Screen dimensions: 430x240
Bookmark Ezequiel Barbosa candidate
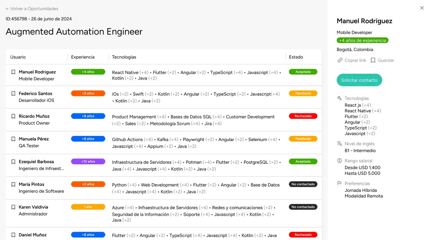[13, 162]
